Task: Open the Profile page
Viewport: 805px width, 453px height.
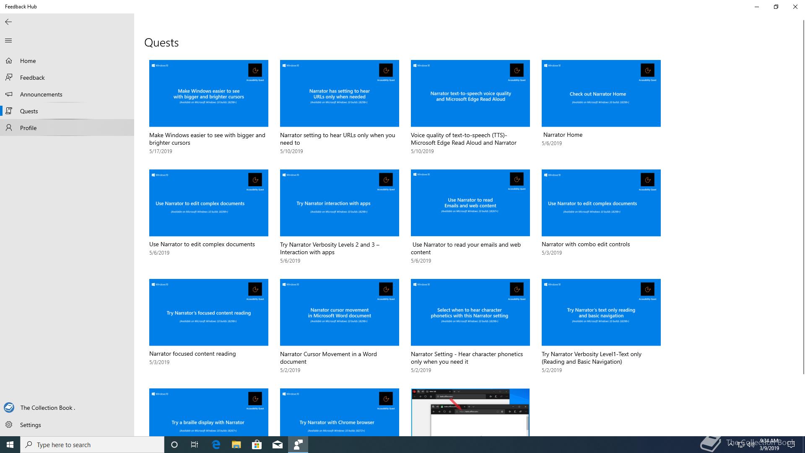Action: 67,128
